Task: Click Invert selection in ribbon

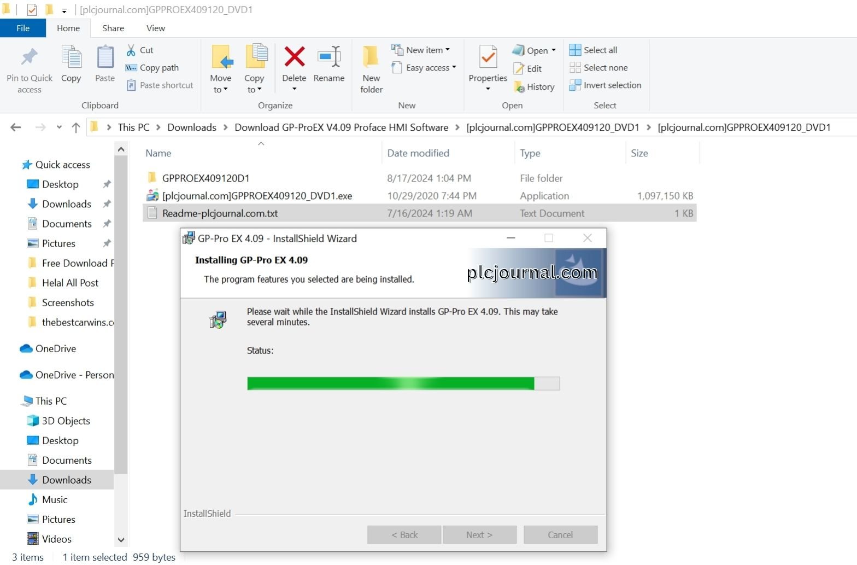Action: pos(606,85)
